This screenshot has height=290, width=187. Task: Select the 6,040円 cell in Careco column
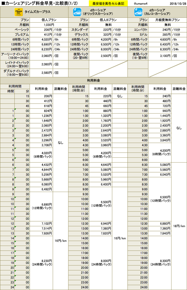(x=160, y=174)
